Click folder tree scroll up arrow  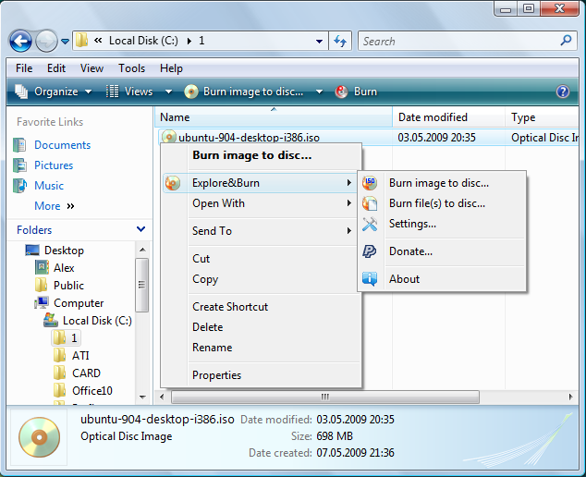(142, 250)
